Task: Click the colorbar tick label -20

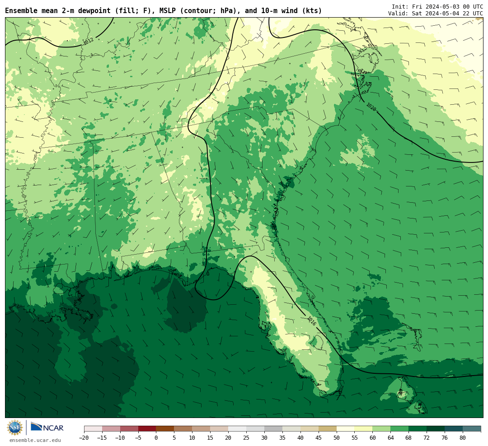Action: pyautogui.click(x=84, y=437)
